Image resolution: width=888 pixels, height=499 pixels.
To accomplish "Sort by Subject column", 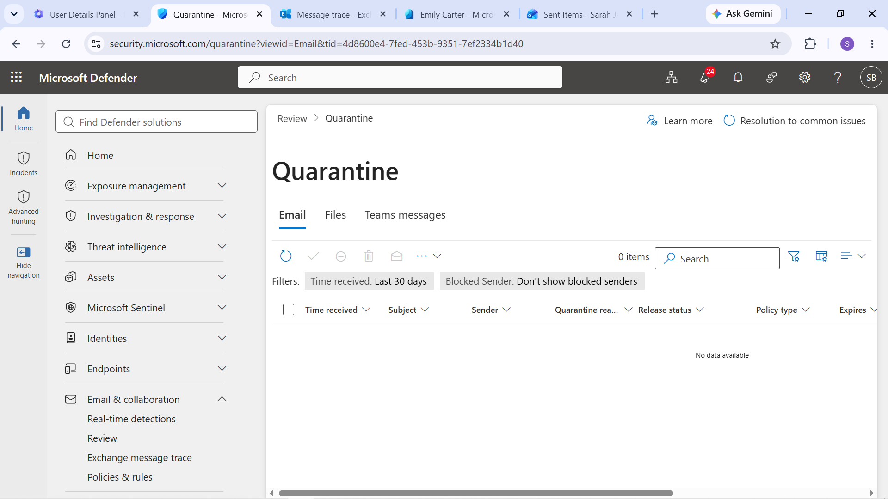I will pyautogui.click(x=408, y=310).
